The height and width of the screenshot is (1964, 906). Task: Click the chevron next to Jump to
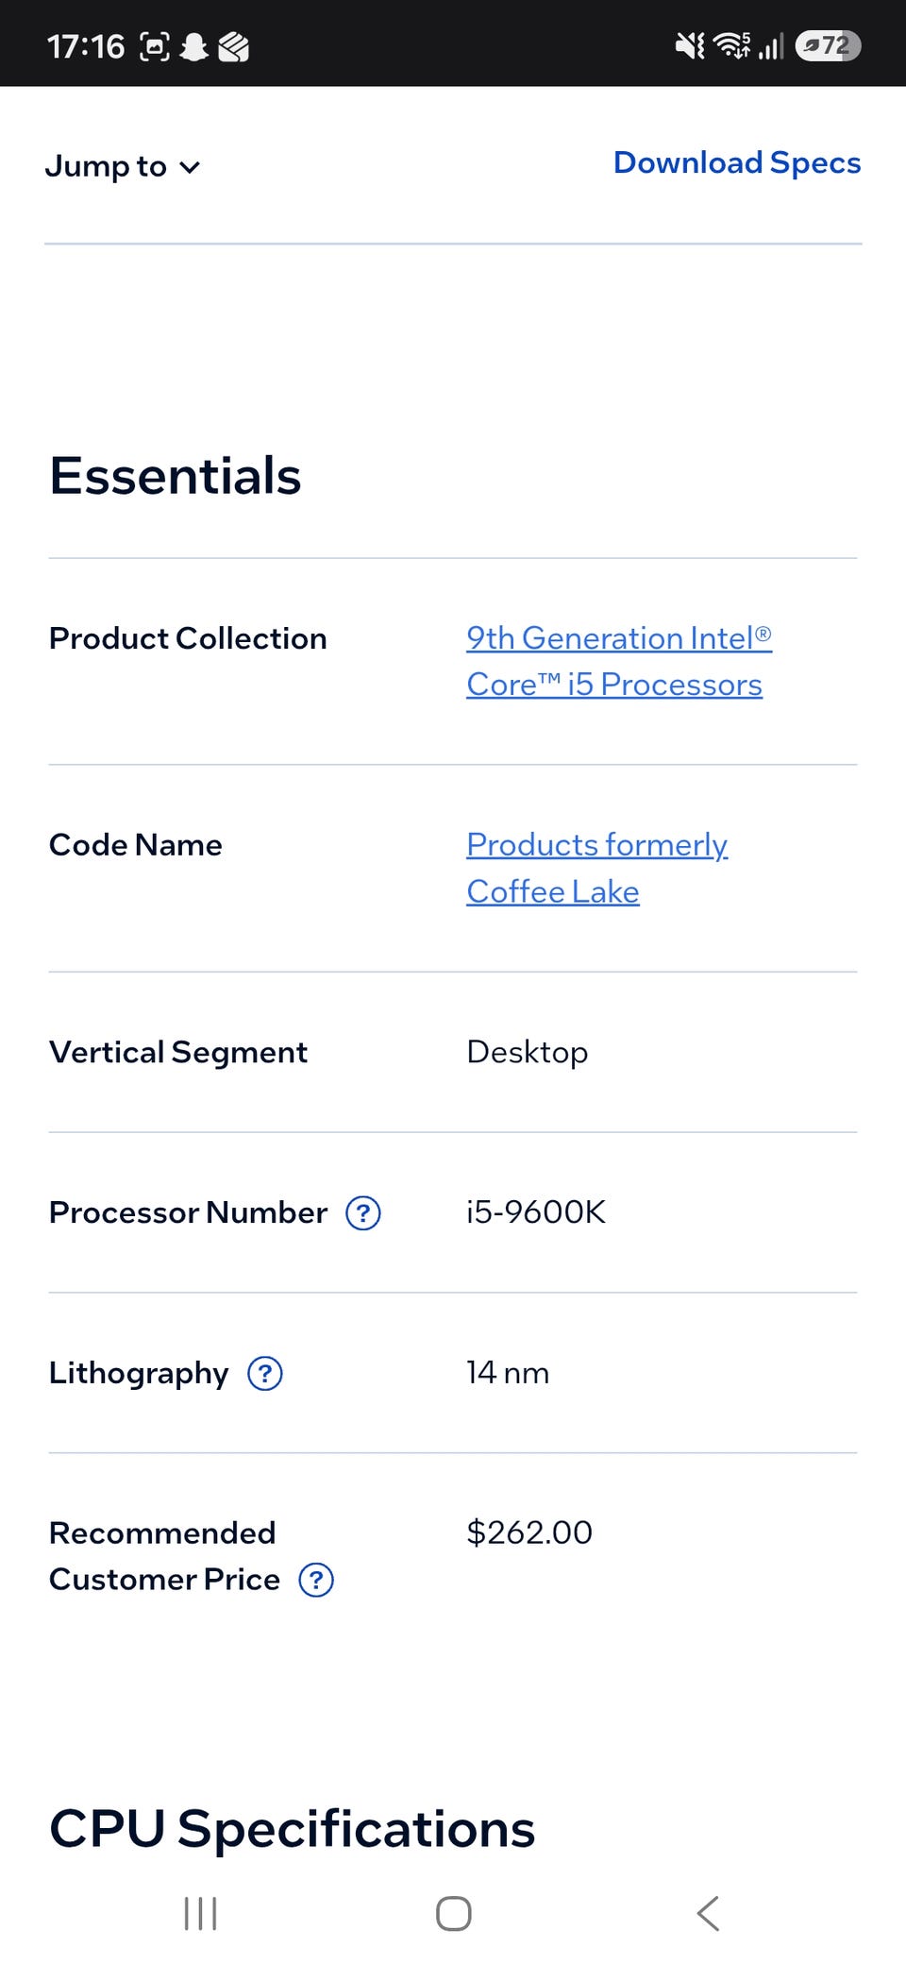(x=191, y=168)
